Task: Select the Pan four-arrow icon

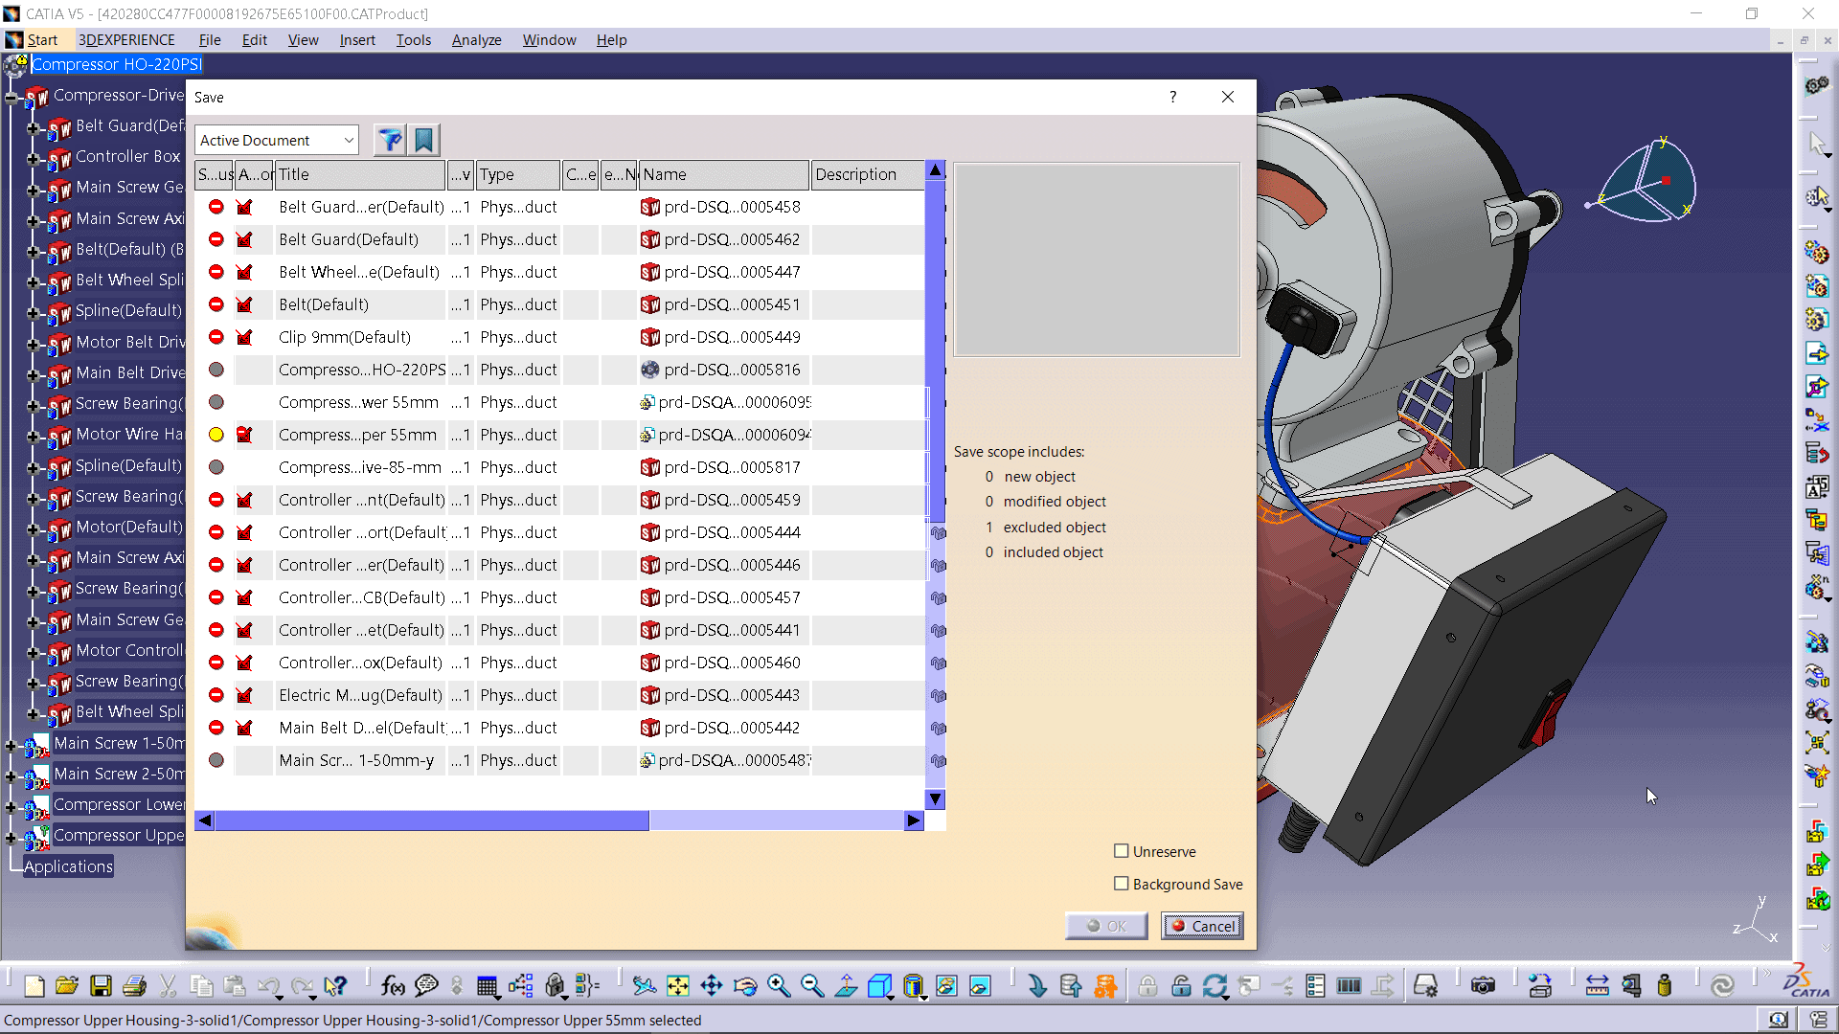Action: point(712,985)
